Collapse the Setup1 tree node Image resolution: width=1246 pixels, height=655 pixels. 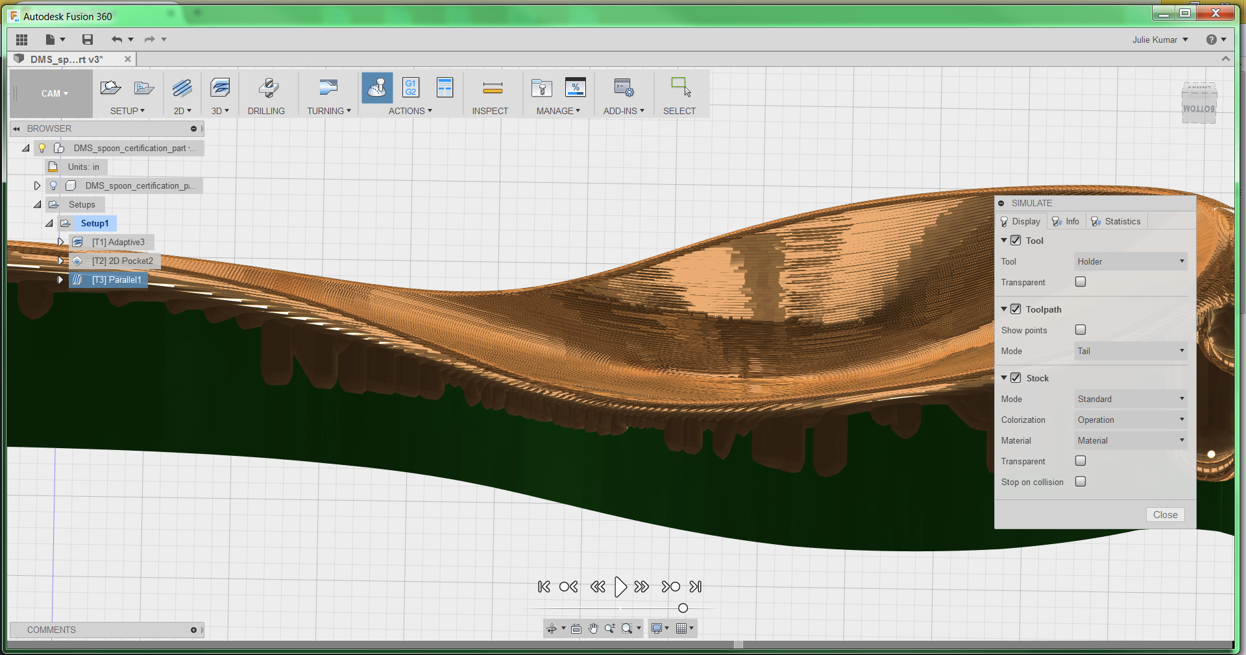click(49, 223)
